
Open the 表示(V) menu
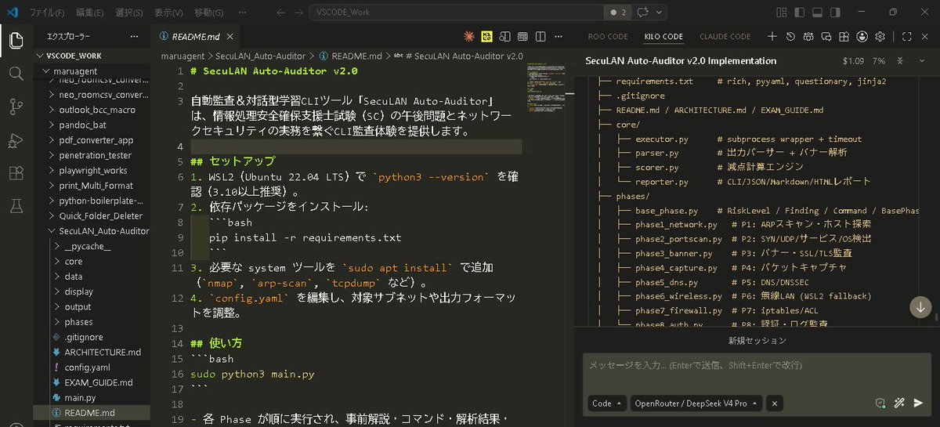[x=168, y=13]
